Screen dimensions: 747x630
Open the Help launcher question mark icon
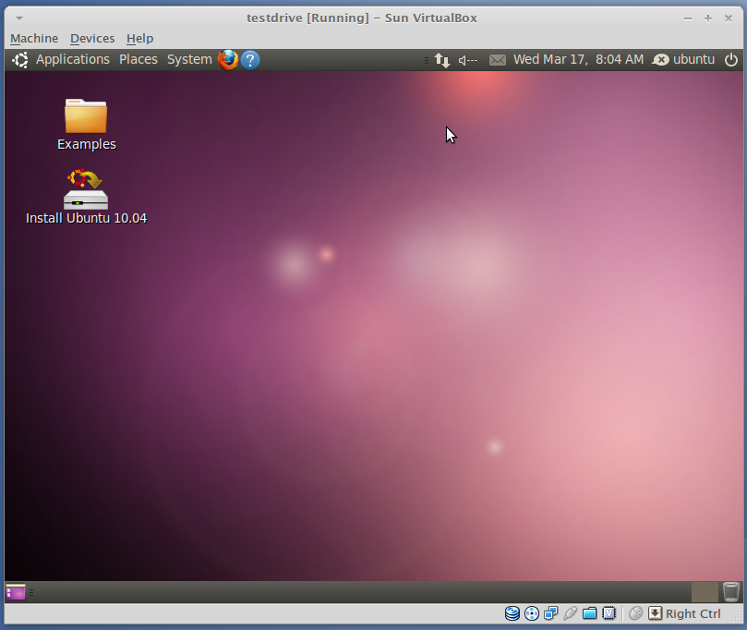[250, 60]
